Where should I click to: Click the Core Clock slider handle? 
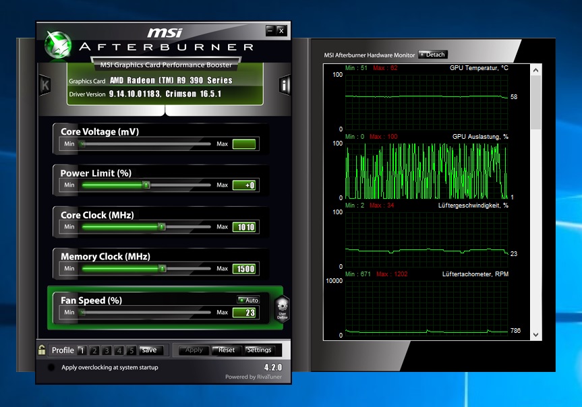162,226
